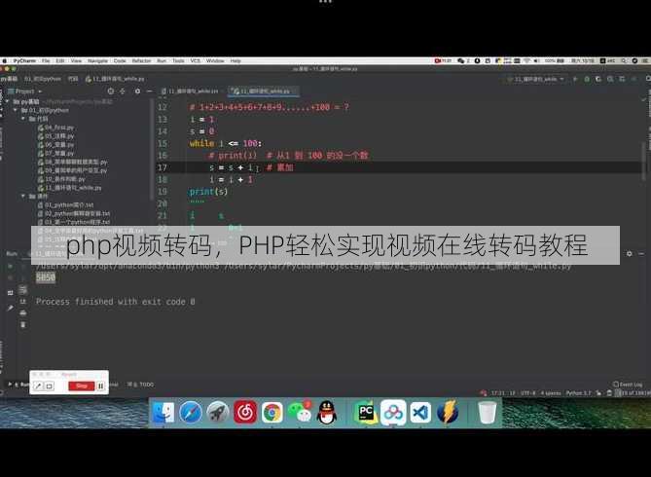Viewport: 651px width, 477px height.
Task: Change the Python 3.7 interpreter in status bar
Action: (578, 393)
